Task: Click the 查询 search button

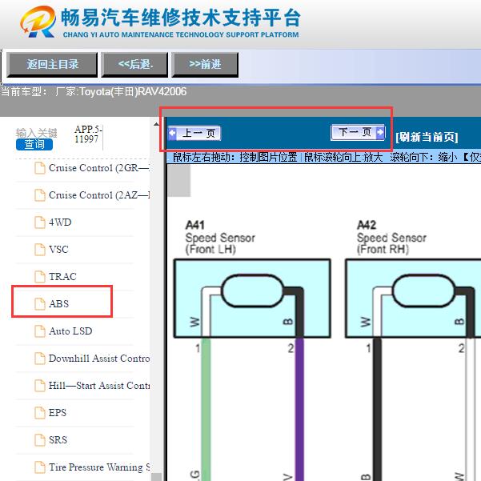Action: pos(34,144)
